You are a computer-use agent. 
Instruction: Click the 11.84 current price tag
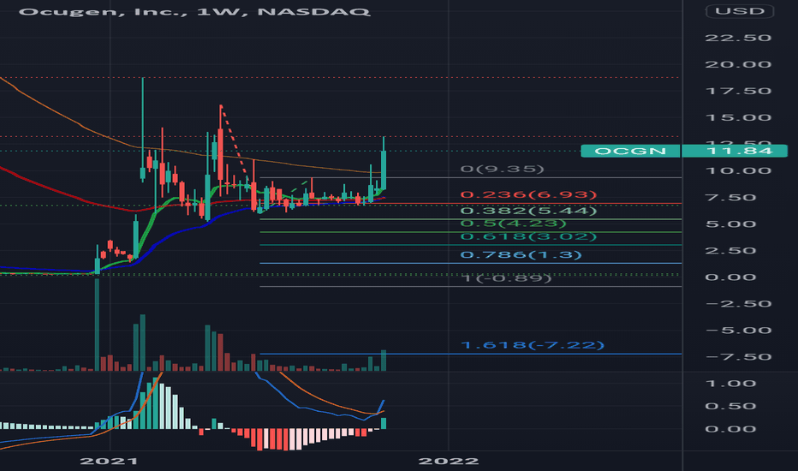click(735, 152)
